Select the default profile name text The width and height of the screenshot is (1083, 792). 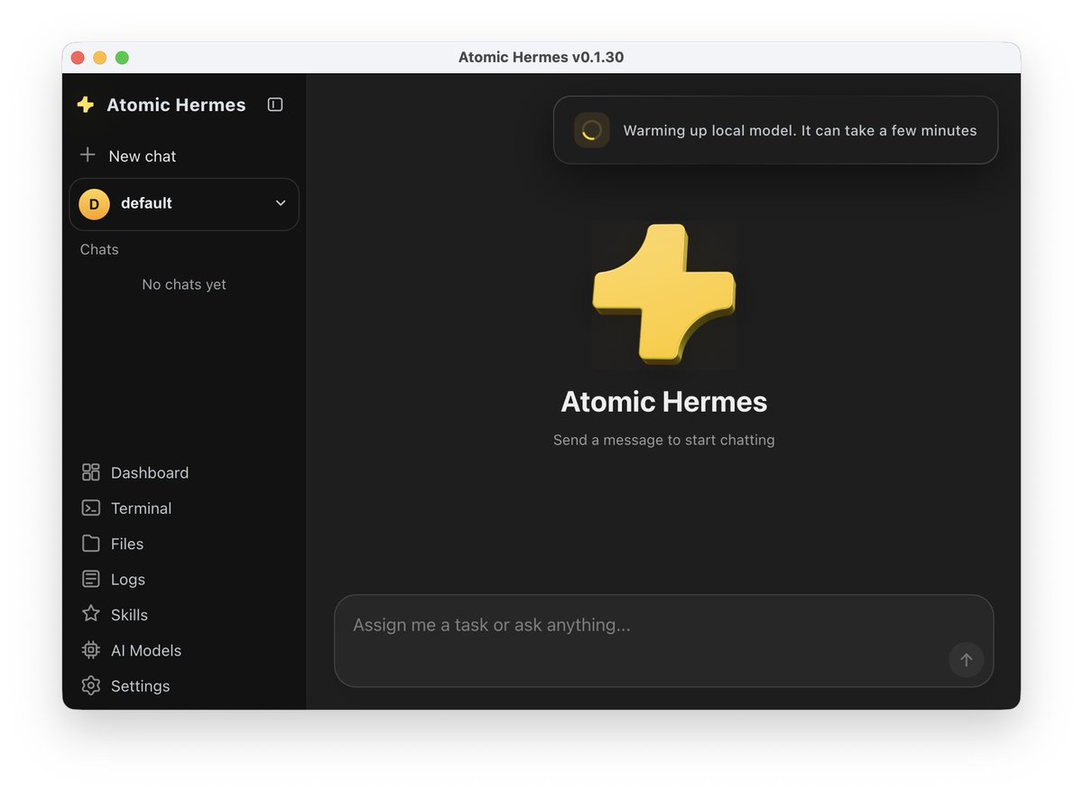tap(146, 203)
